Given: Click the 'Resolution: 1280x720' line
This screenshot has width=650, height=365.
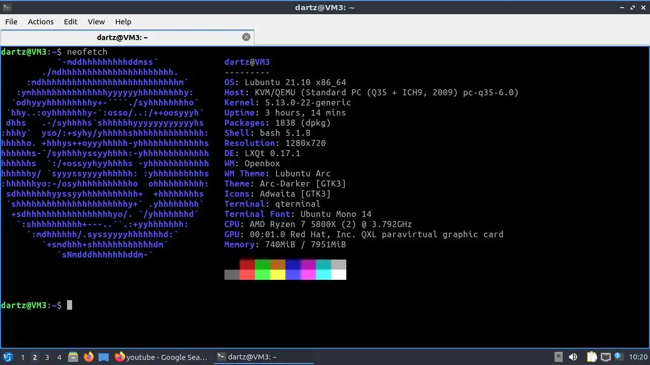Looking at the screenshot, I should (275, 143).
